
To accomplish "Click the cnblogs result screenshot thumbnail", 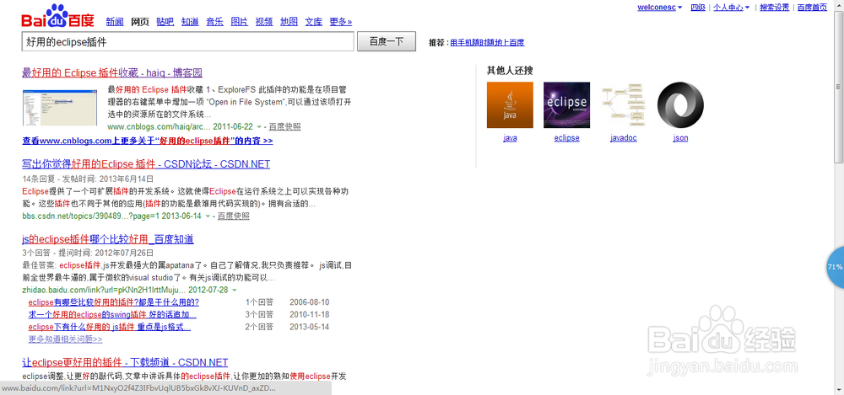I will click(60, 108).
